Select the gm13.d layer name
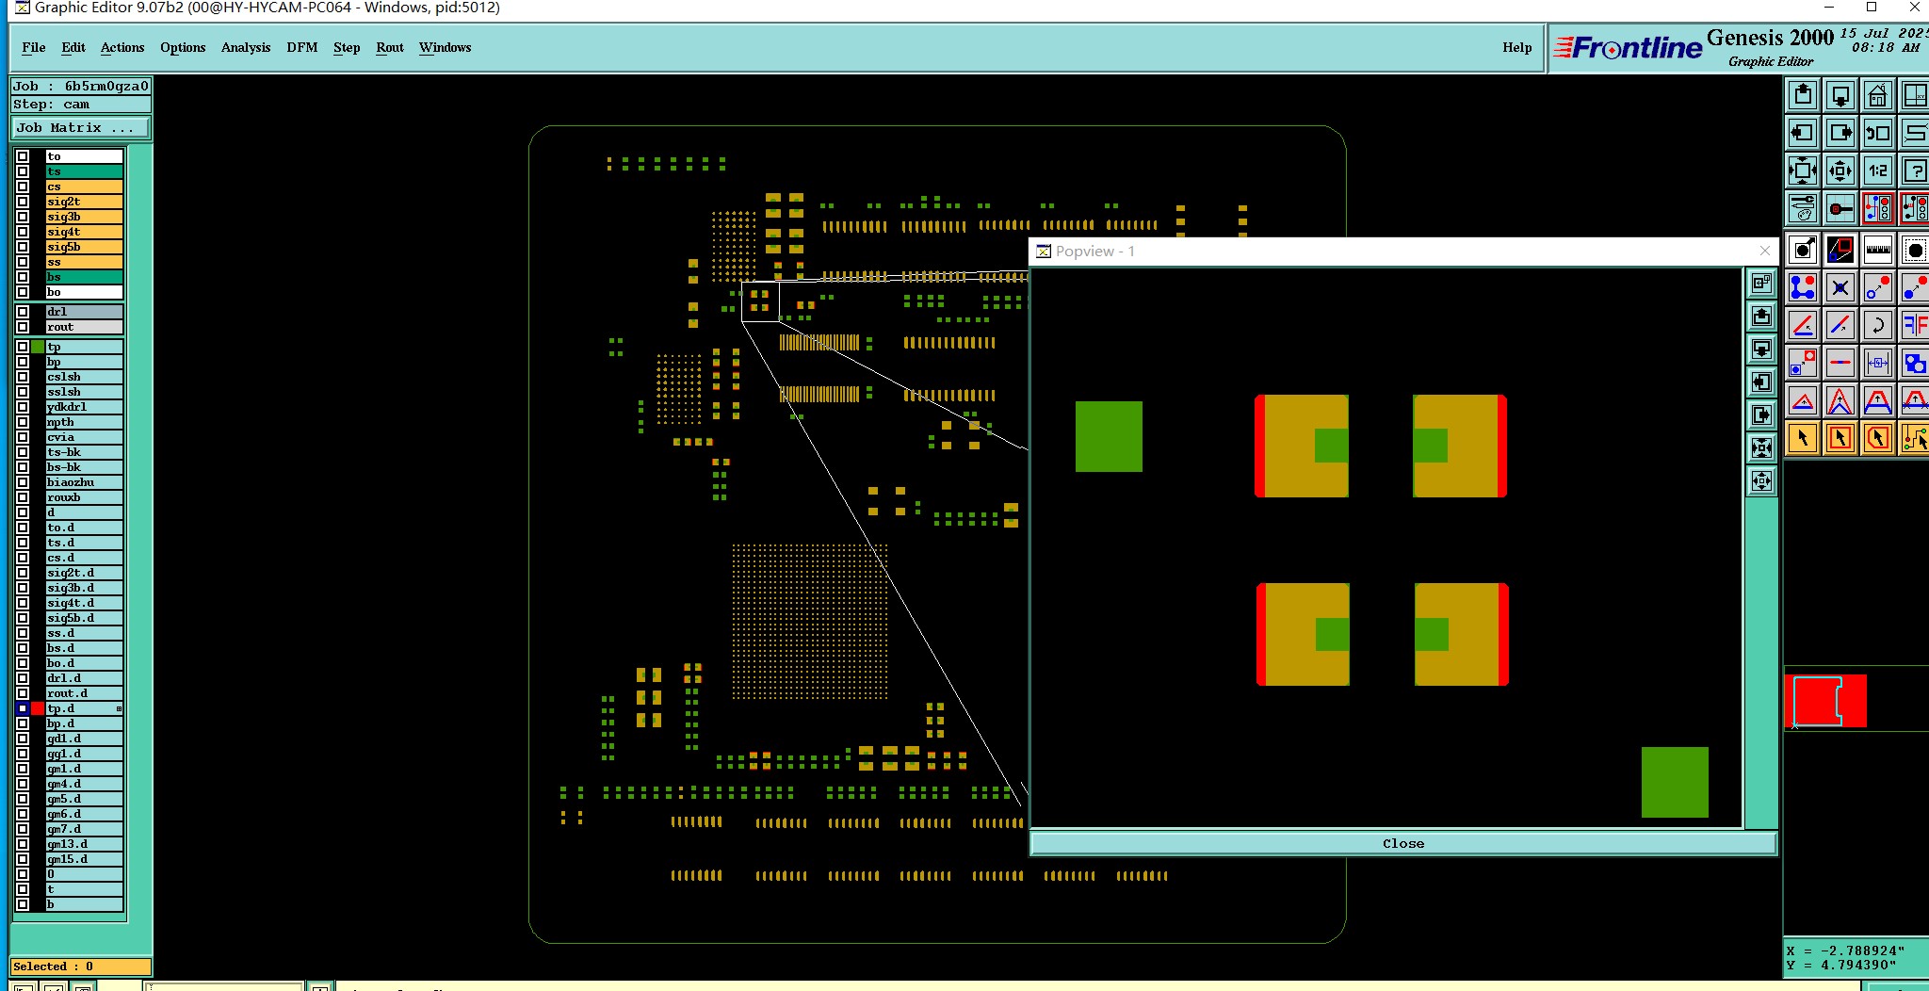 tap(85, 844)
